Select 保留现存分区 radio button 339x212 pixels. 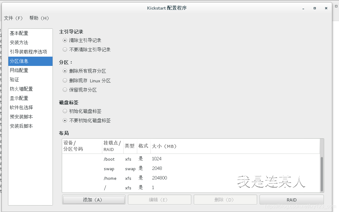(x=65, y=90)
